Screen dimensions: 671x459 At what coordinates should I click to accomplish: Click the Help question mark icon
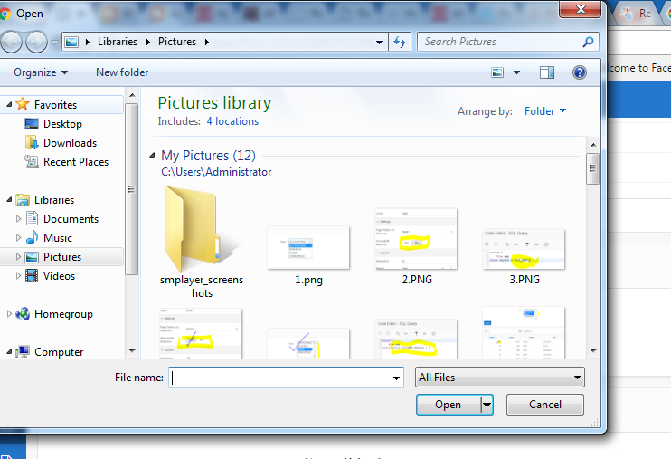coord(579,72)
